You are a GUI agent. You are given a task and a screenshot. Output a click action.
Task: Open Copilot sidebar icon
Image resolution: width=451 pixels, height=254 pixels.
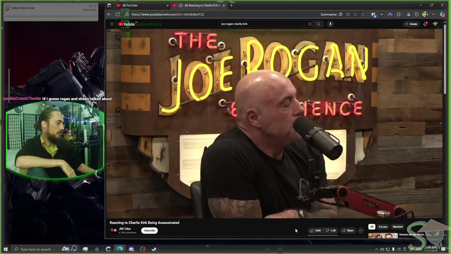442,14
